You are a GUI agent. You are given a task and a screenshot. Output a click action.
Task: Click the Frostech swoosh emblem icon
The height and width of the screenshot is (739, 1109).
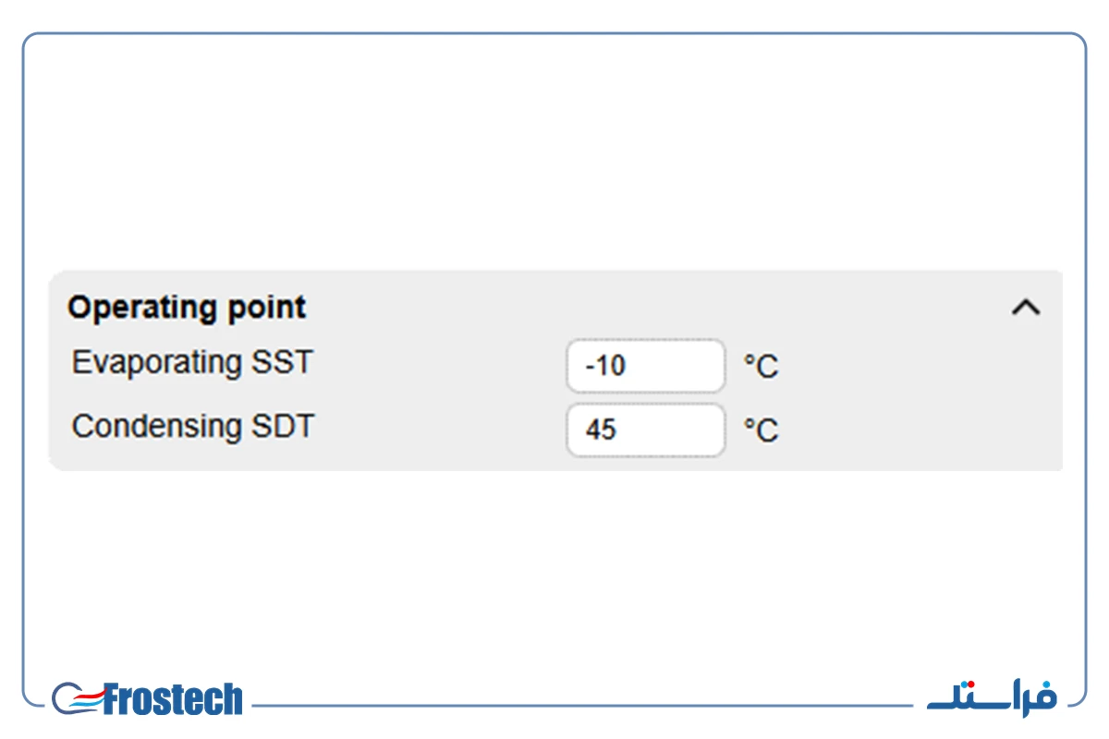pos(76,699)
